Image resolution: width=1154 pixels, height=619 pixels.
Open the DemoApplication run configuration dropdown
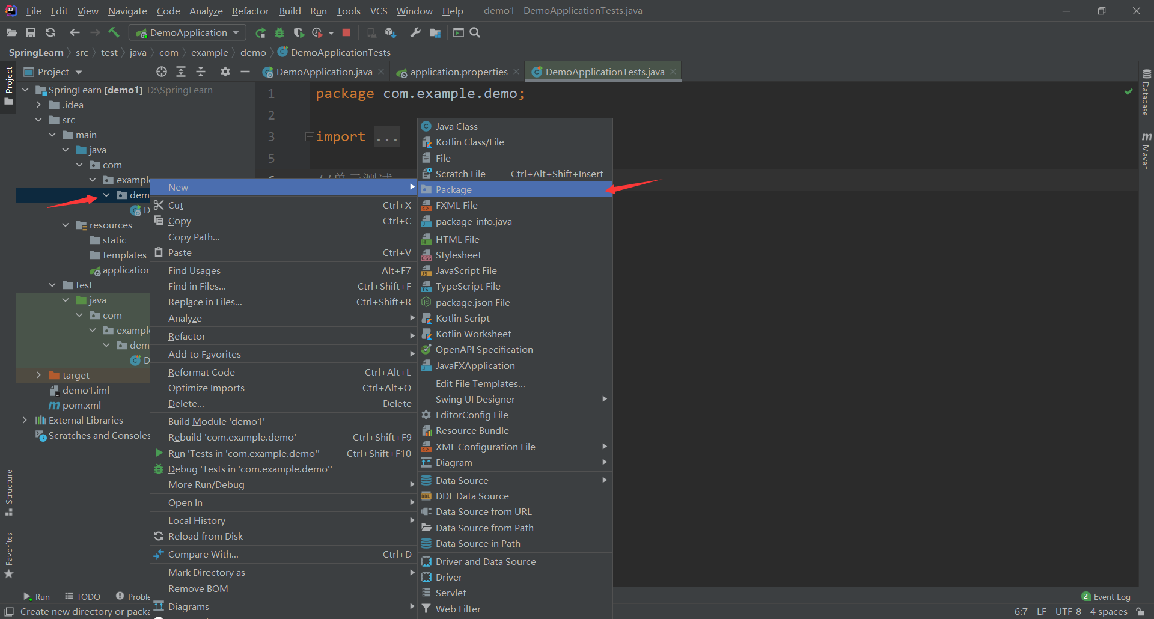click(x=189, y=32)
